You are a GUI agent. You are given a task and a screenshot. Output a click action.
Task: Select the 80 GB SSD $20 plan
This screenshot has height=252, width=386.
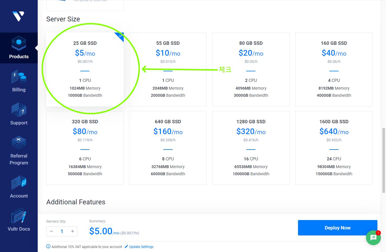(251, 69)
